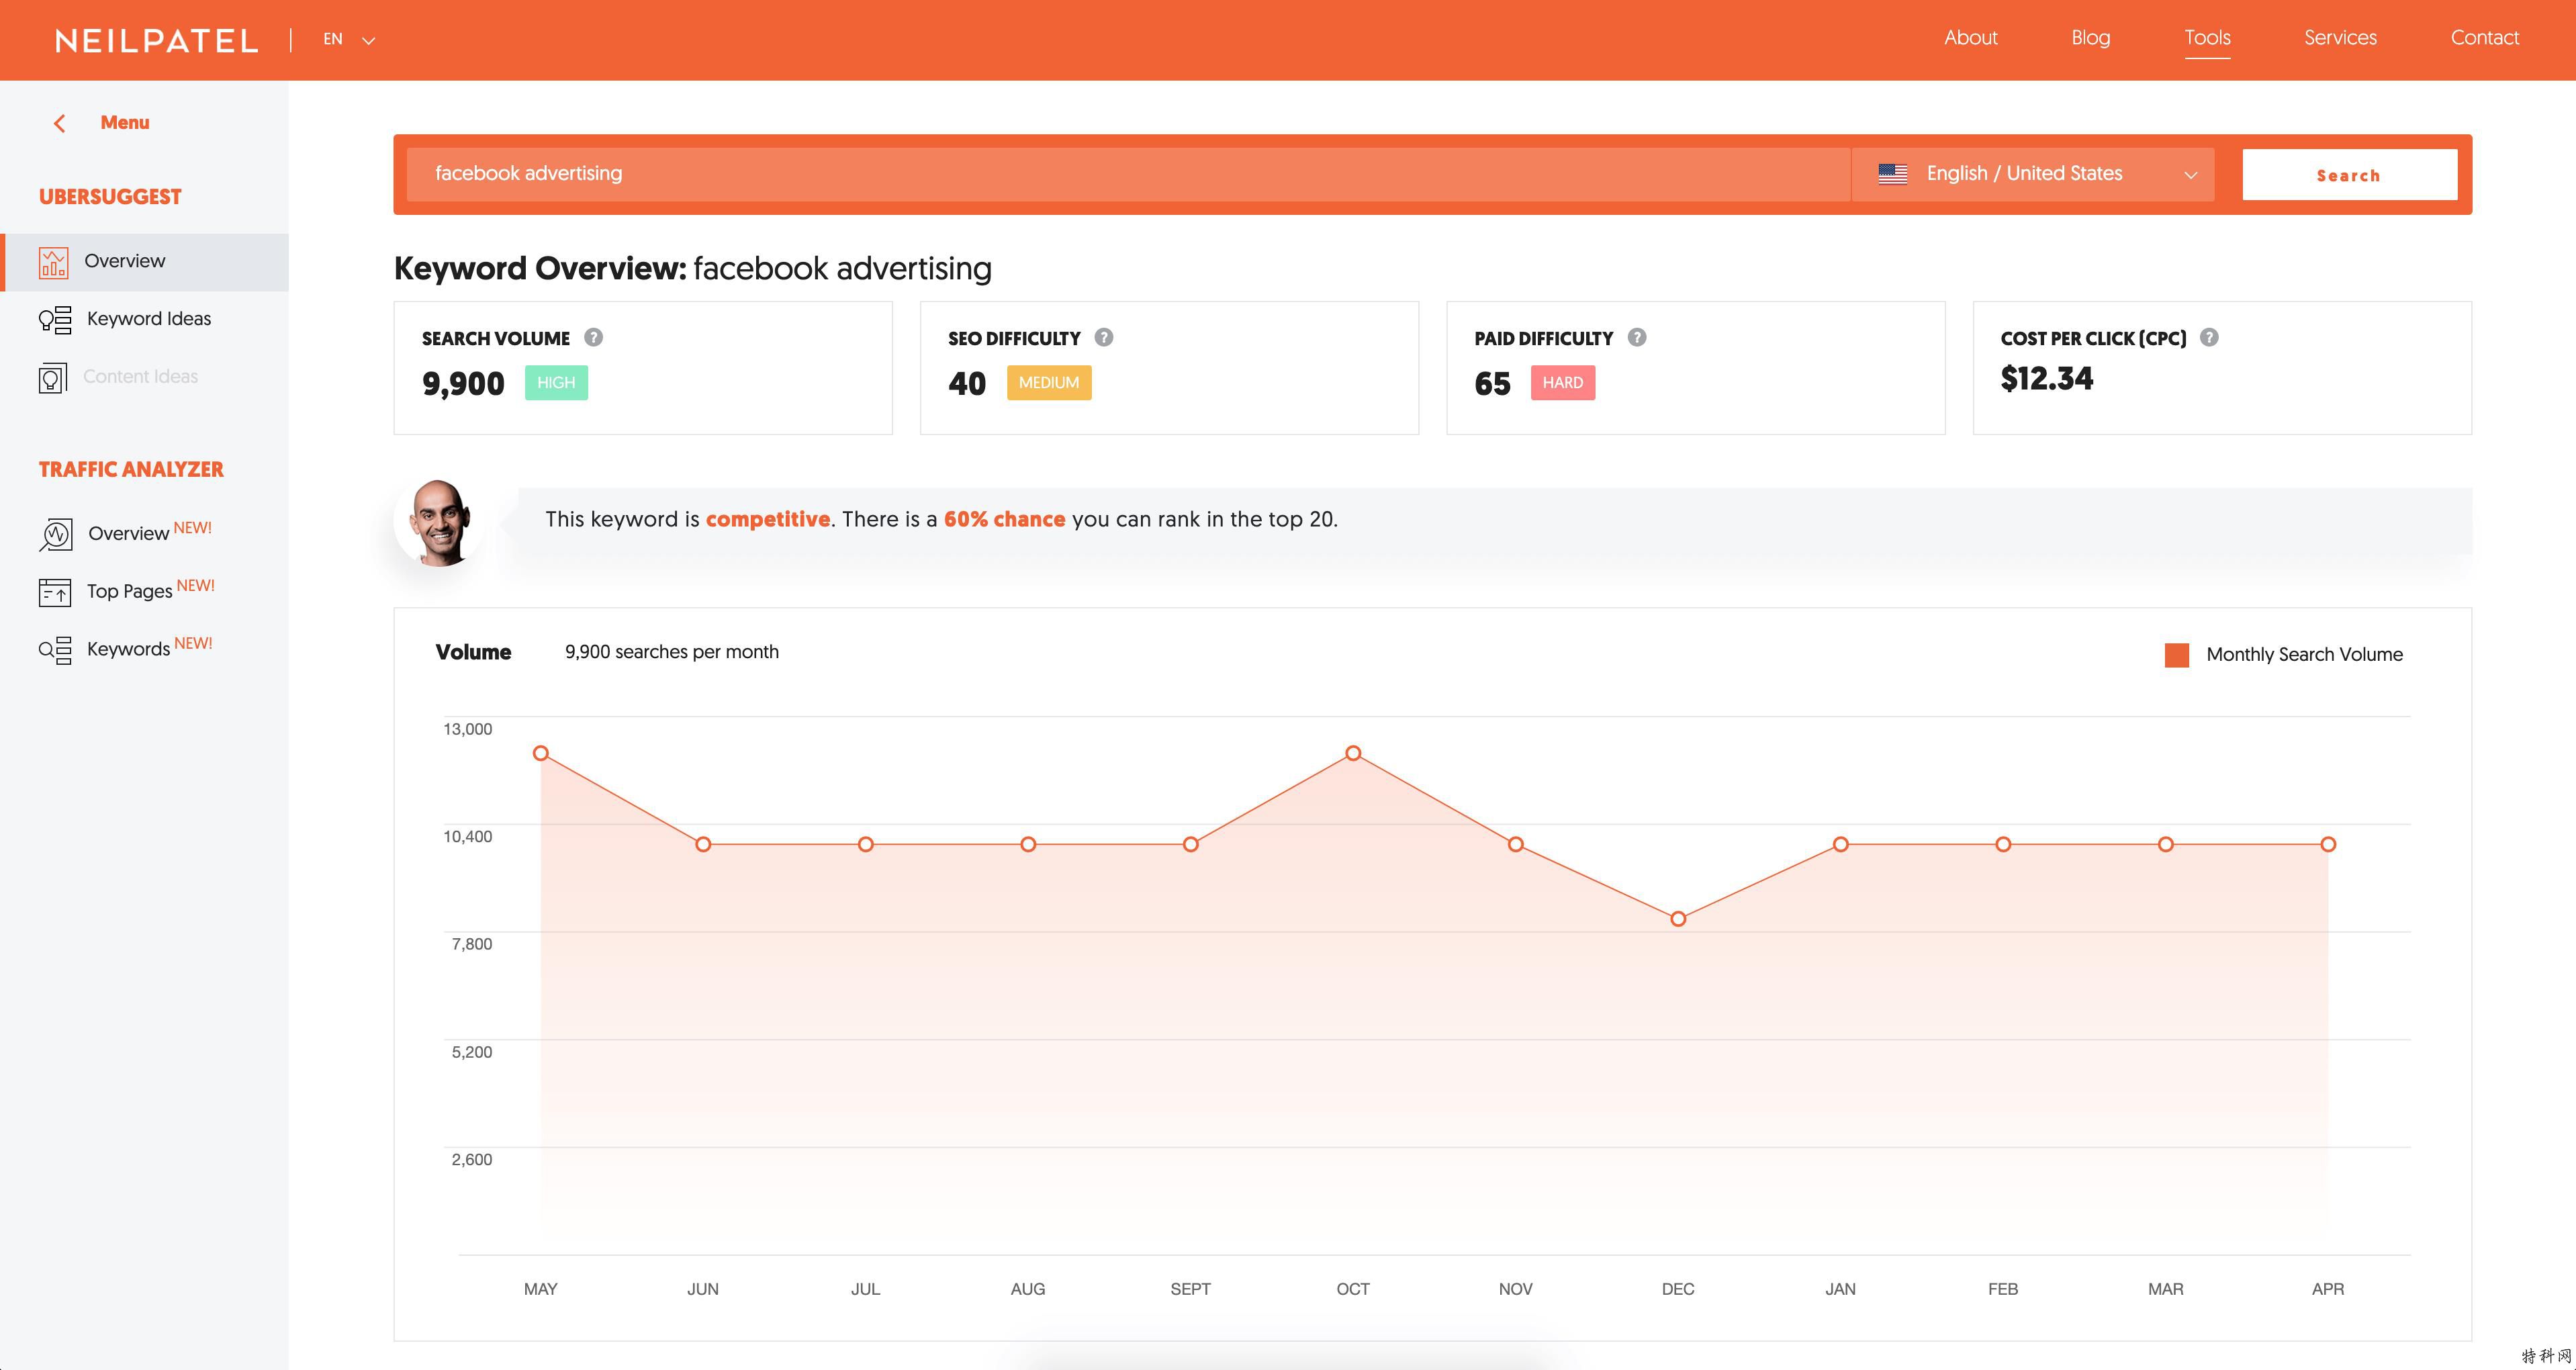This screenshot has width=2576, height=1370.
Task: Click the $12.34 CPC value
Action: pyautogui.click(x=2047, y=379)
